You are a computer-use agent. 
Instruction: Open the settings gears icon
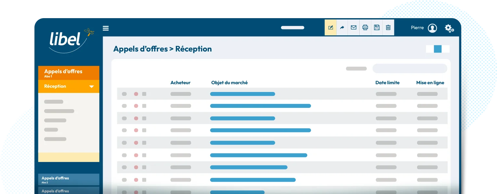(450, 29)
